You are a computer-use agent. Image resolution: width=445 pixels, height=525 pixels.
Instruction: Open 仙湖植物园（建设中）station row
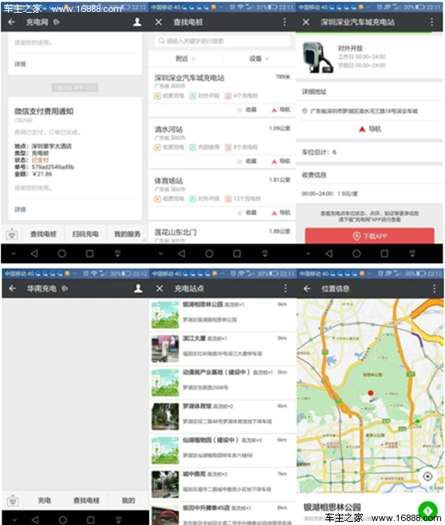[x=222, y=450]
